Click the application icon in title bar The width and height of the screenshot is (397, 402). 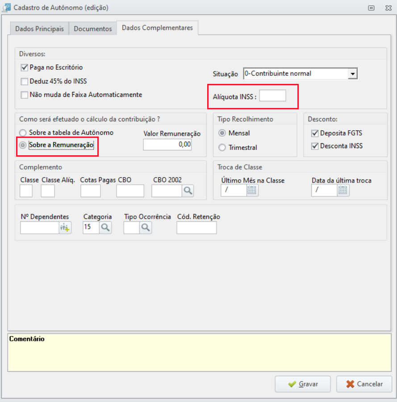pyautogui.click(x=6, y=8)
